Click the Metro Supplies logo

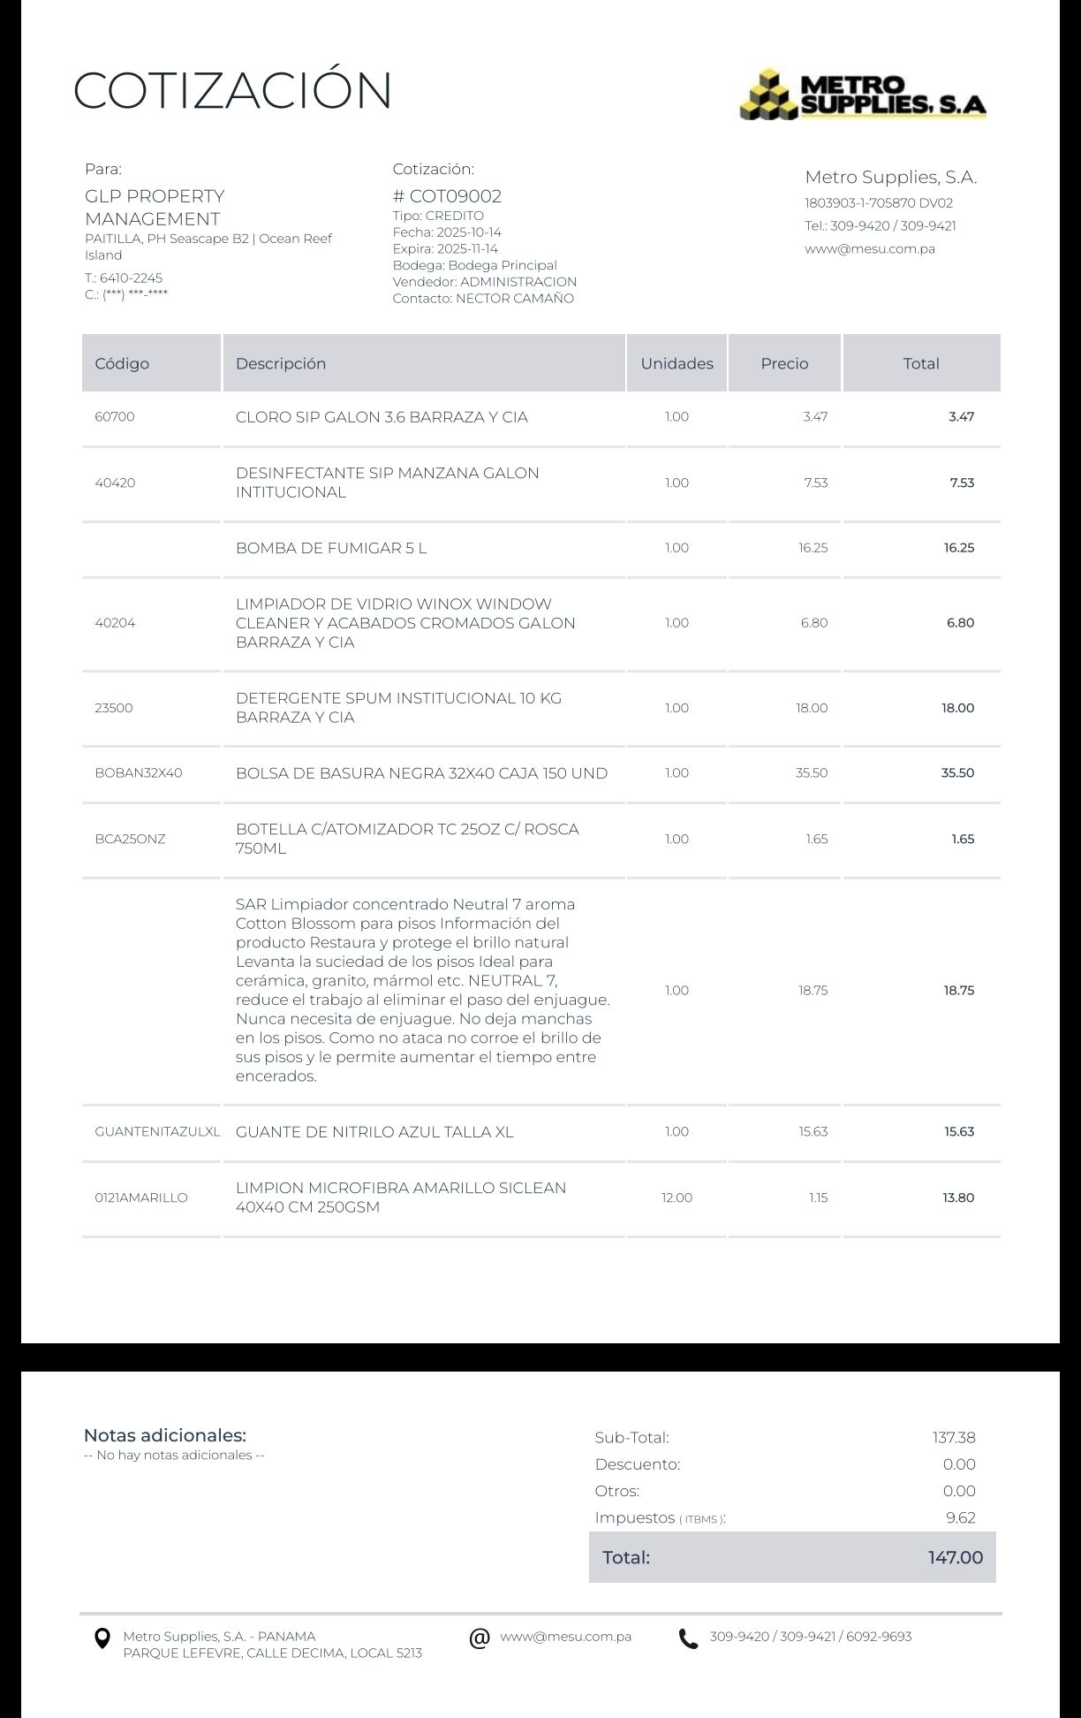[862, 94]
